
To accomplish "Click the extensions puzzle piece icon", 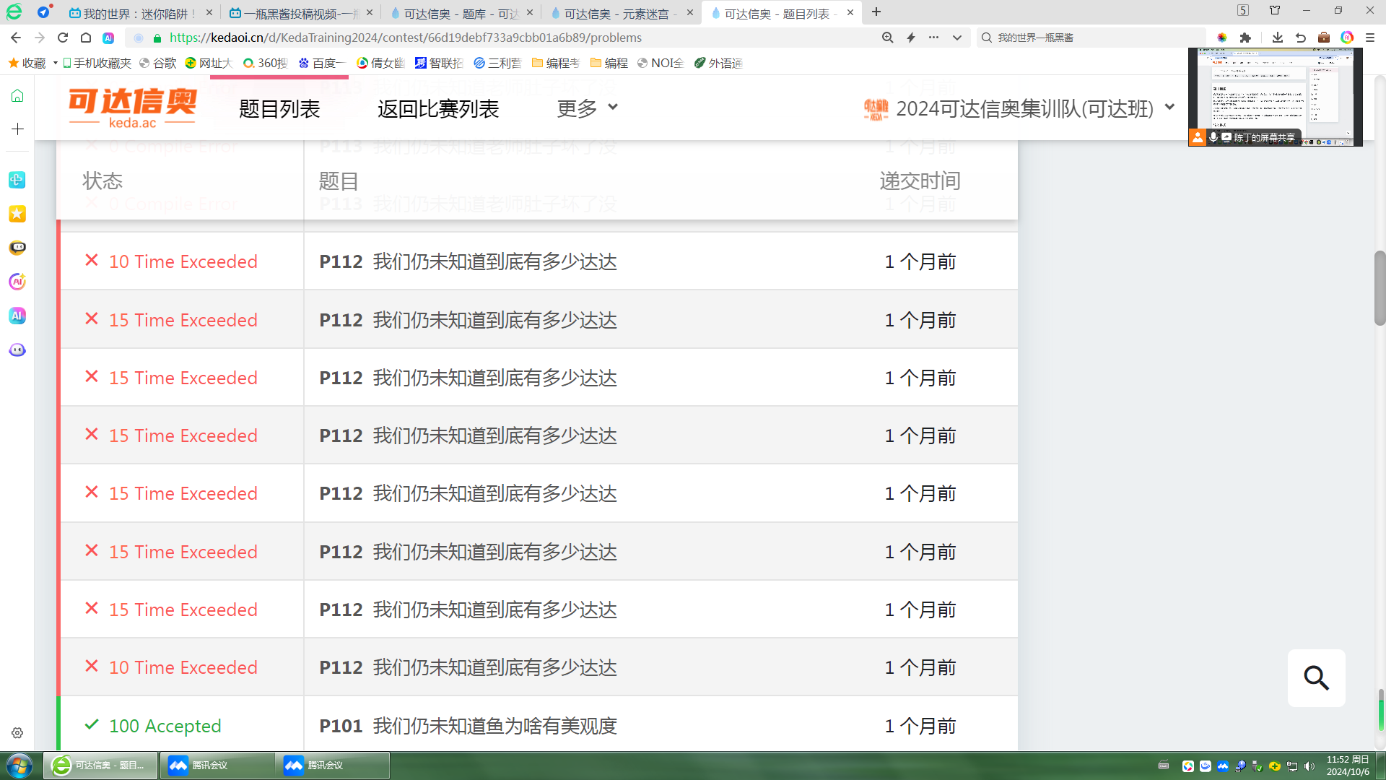I will click(x=1245, y=38).
